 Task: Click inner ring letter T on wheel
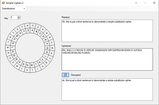tap(12, 47)
